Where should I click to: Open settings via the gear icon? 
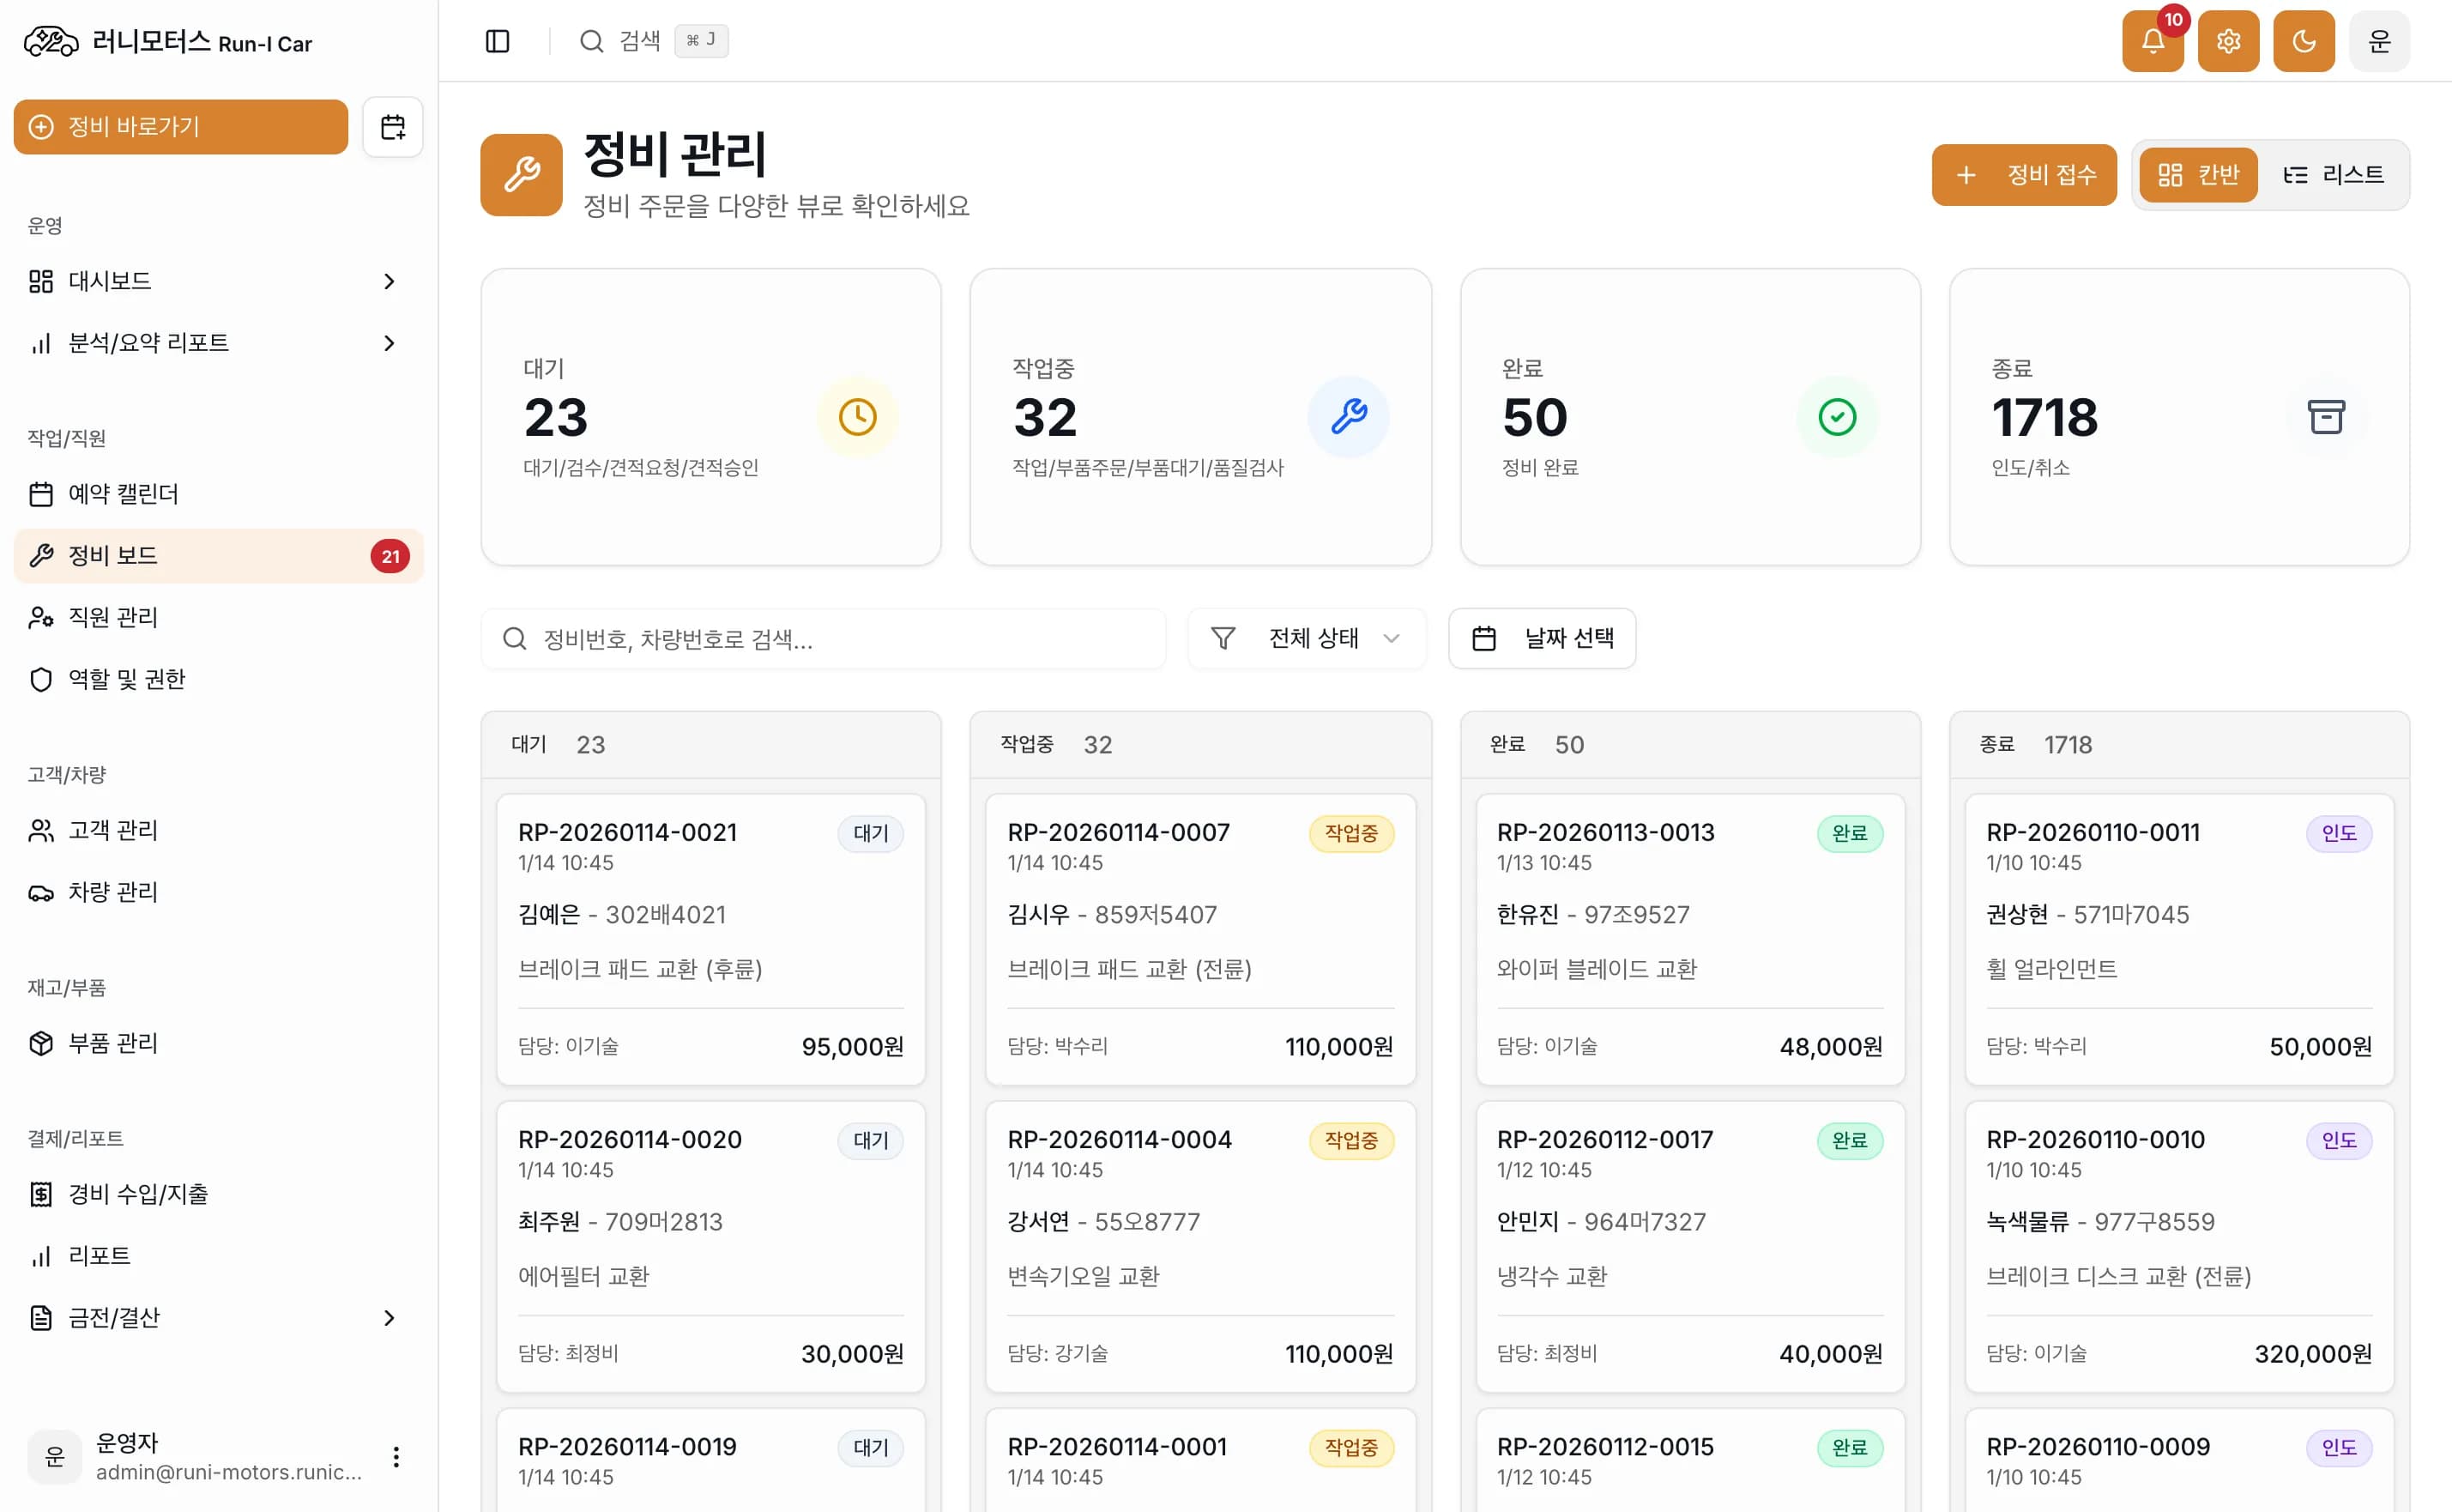coord(2228,41)
